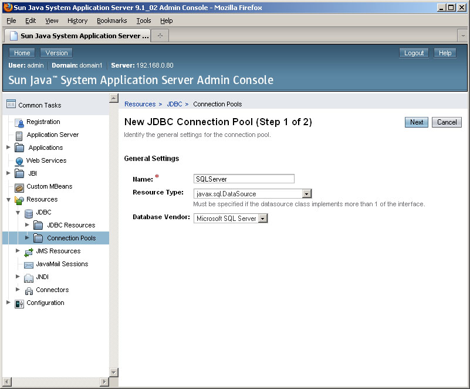Image resolution: width=470 pixels, height=389 pixels.
Task: Click the Custom MBeans bean icon
Action: (19, 187)
